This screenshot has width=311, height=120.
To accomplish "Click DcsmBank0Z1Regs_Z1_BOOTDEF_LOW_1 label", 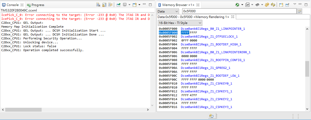I will pos(210,76).
